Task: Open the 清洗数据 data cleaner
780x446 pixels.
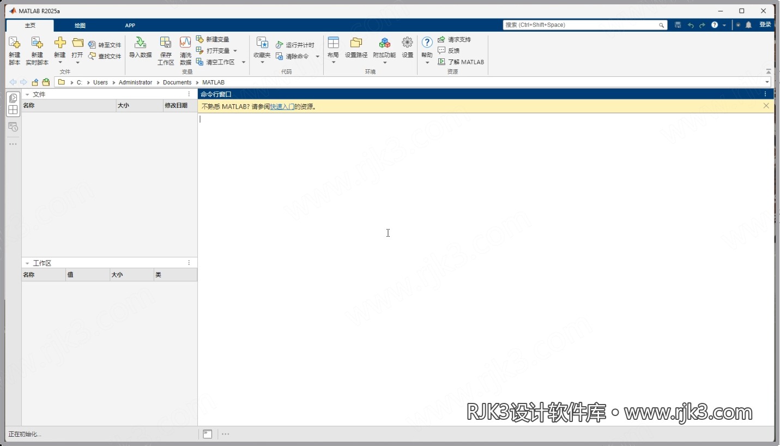Action: click(x=185, y=50)
